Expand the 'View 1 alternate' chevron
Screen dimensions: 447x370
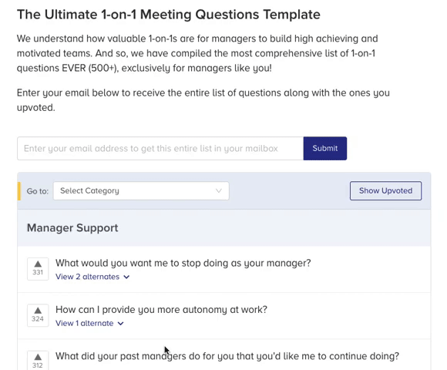pos(120,324)
